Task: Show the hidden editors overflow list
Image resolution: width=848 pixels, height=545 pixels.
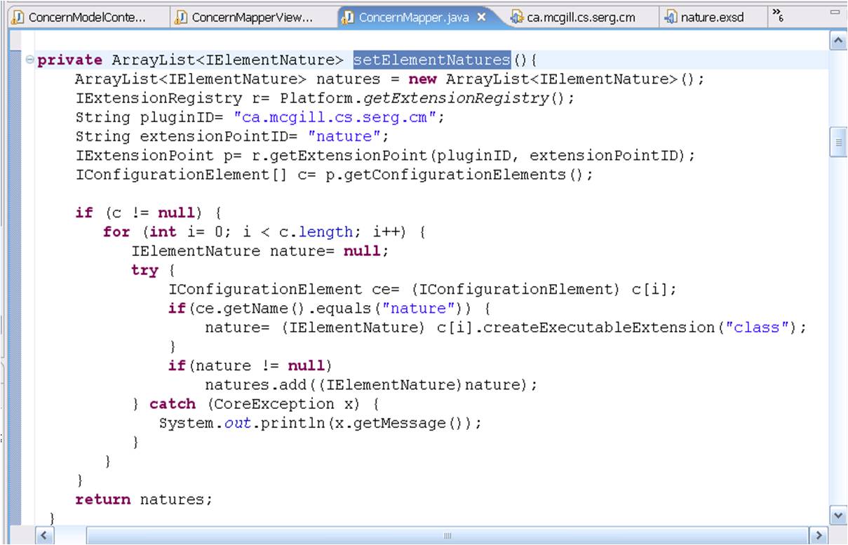Action: point(777,14)
